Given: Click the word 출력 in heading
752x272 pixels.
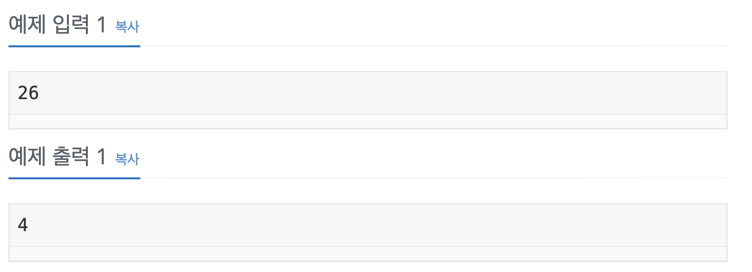Looking at the screenshot, I should pyautogui.click(x=71, y=157).
